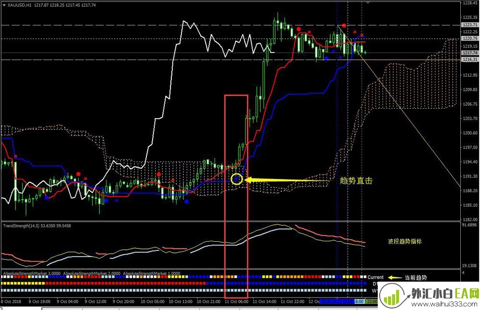Click the 1225.35 price scale label
Image resolution: width=480 pixels, height=310 pixels.
[470, 17]
